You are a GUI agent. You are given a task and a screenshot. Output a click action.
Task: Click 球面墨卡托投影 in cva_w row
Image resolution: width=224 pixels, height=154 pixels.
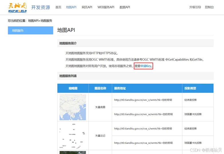pos(193,143)
